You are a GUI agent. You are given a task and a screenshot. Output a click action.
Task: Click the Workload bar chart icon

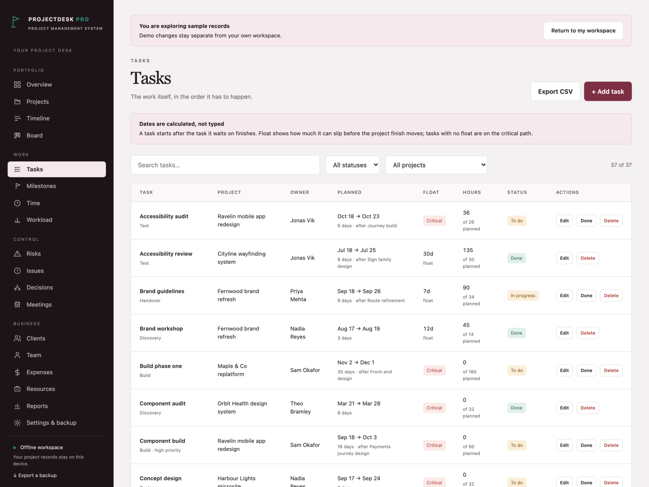pos(17,220)
